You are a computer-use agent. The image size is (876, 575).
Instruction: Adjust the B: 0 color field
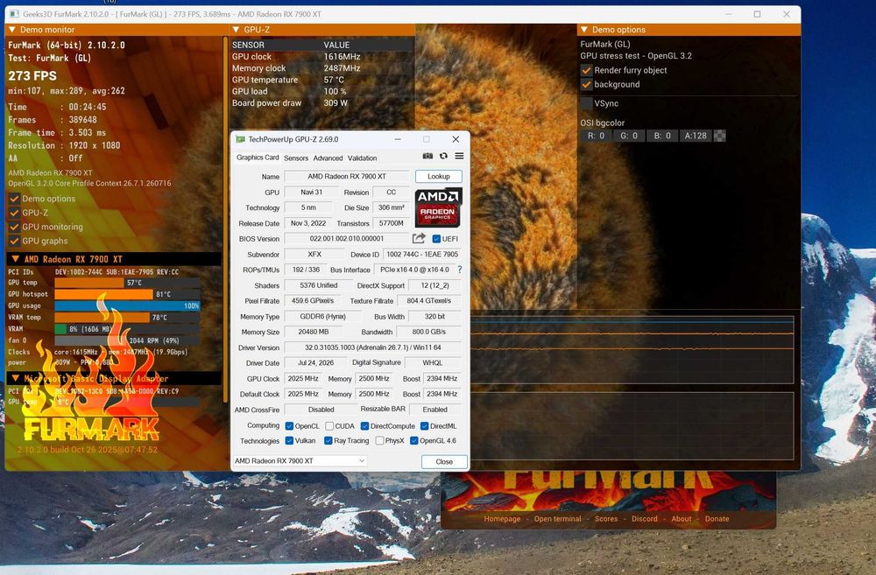(x=662, y=136)
